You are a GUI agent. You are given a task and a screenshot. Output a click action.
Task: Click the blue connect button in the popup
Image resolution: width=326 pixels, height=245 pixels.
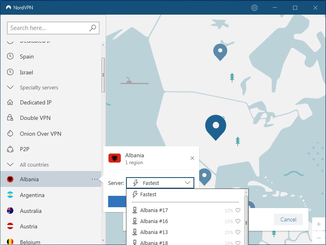tap(117, 202)
